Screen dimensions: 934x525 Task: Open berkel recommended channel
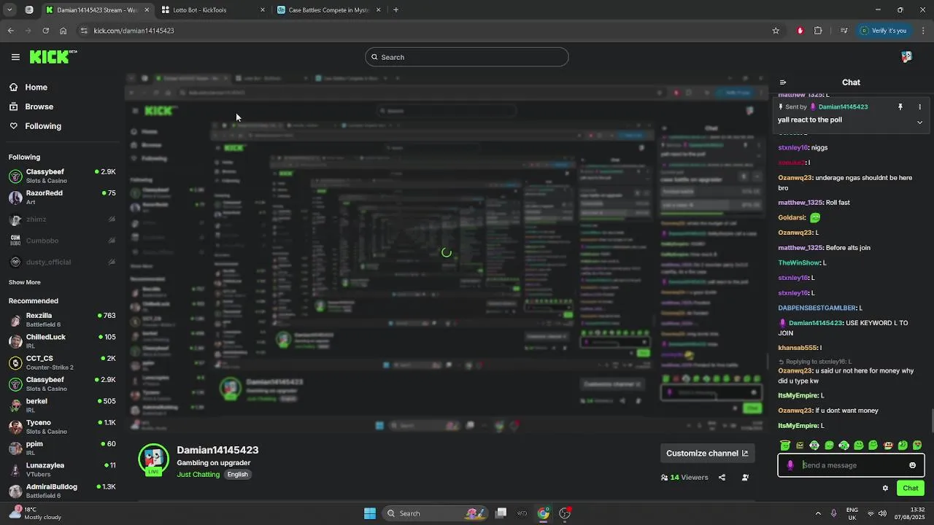coord(62,405)
